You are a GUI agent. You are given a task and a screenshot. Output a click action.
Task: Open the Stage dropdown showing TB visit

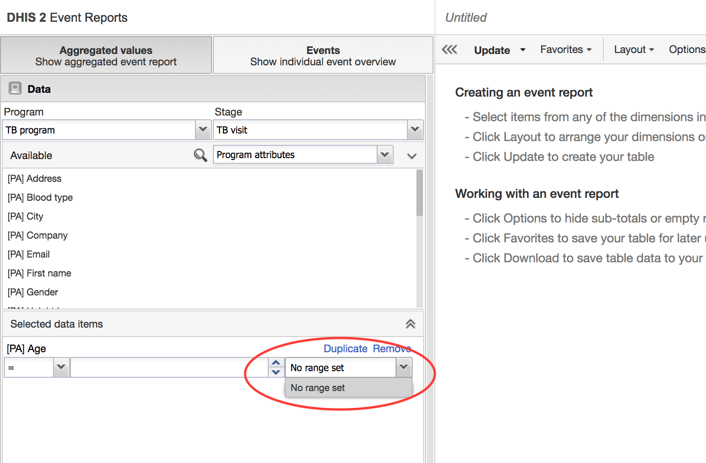click(415, 130)
